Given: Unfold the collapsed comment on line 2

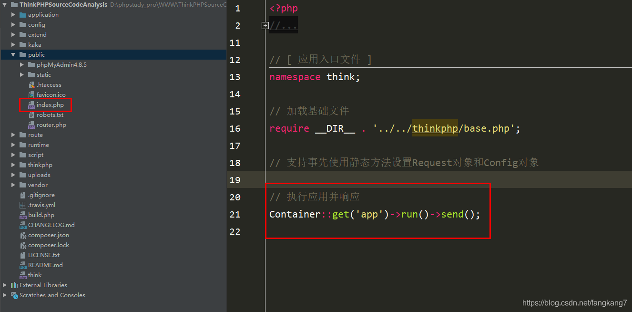Looking at the screenshot, I should click(265, 25).
